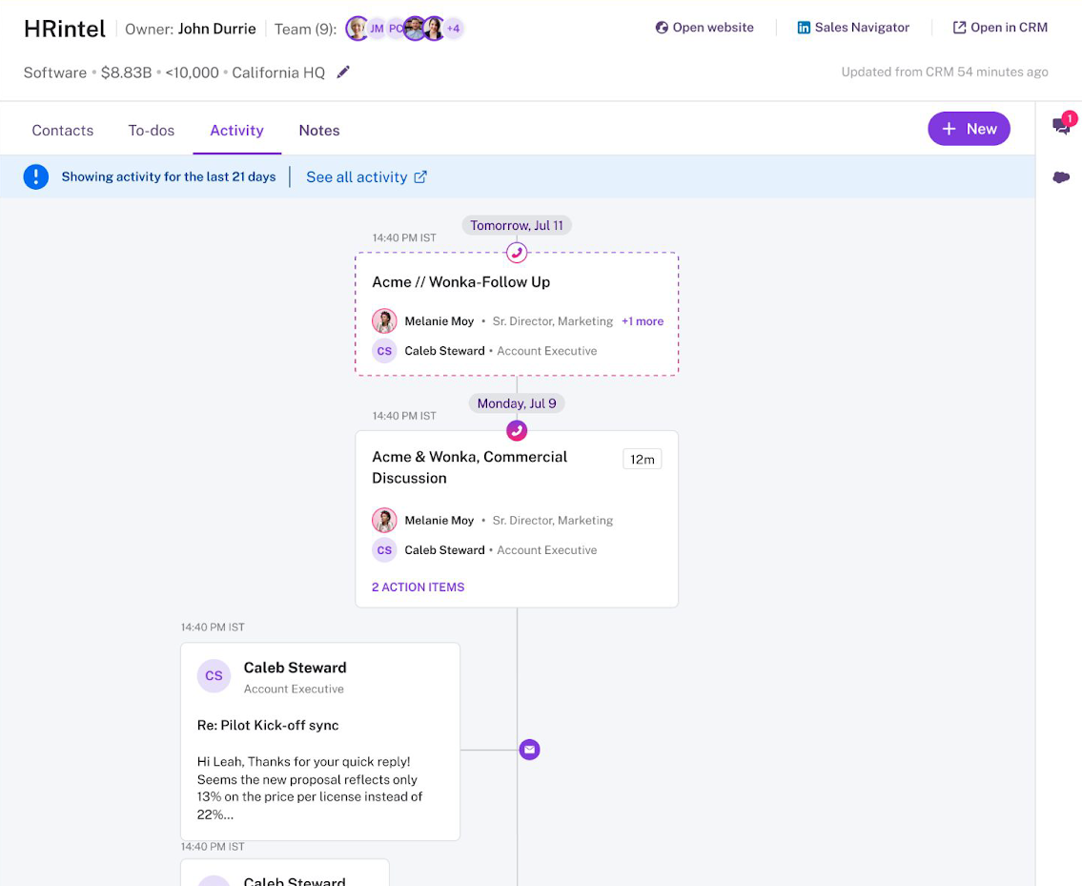1082x886 pixels.
Task: Switch to the Contacts tab
Action: coord(63,131)
